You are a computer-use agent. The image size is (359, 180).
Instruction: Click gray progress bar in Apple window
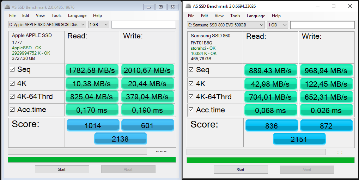coord(77,151)
